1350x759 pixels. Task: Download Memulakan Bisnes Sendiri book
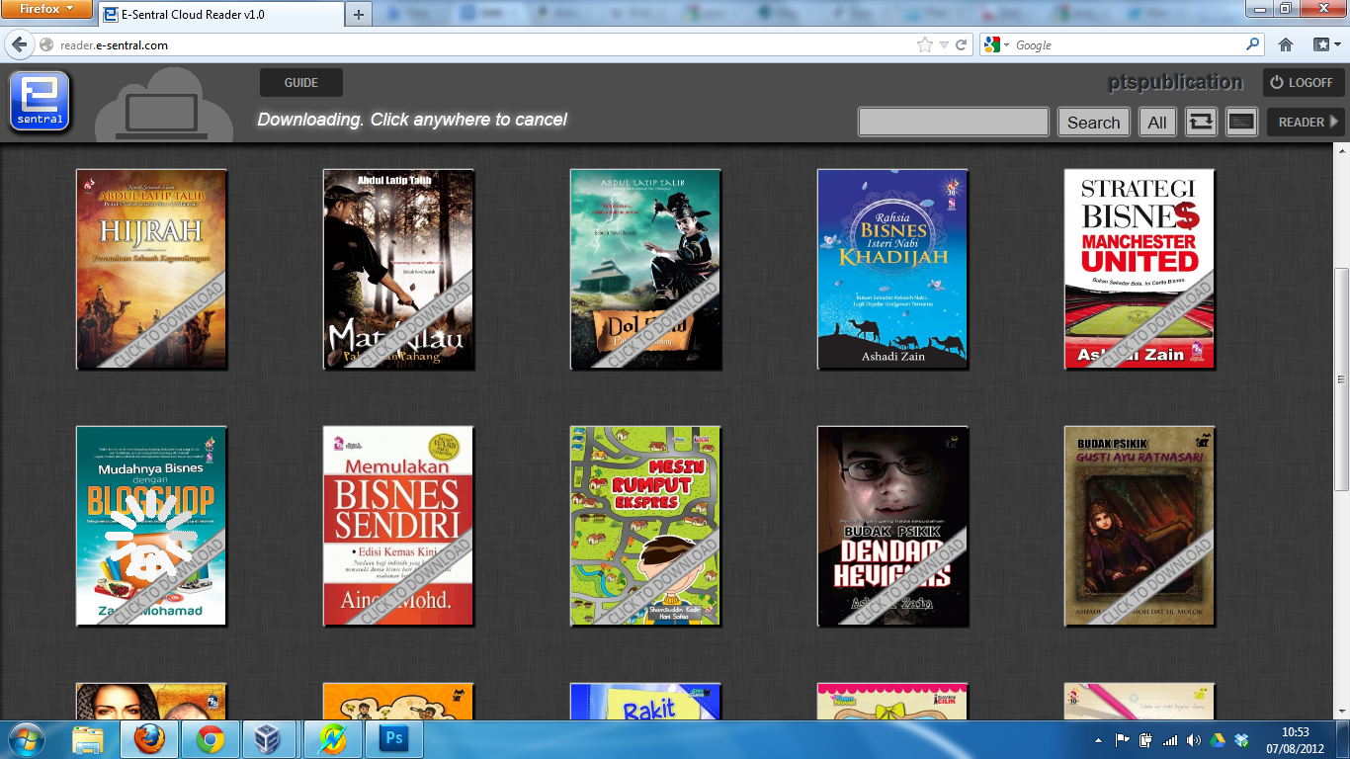click(399, 526)
